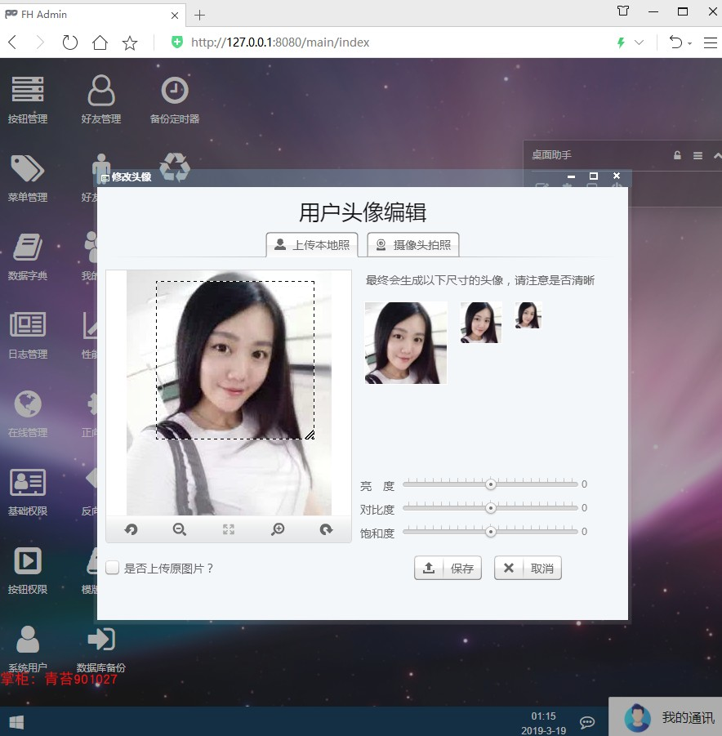Click the crop selection resize handle

[310, 435]
